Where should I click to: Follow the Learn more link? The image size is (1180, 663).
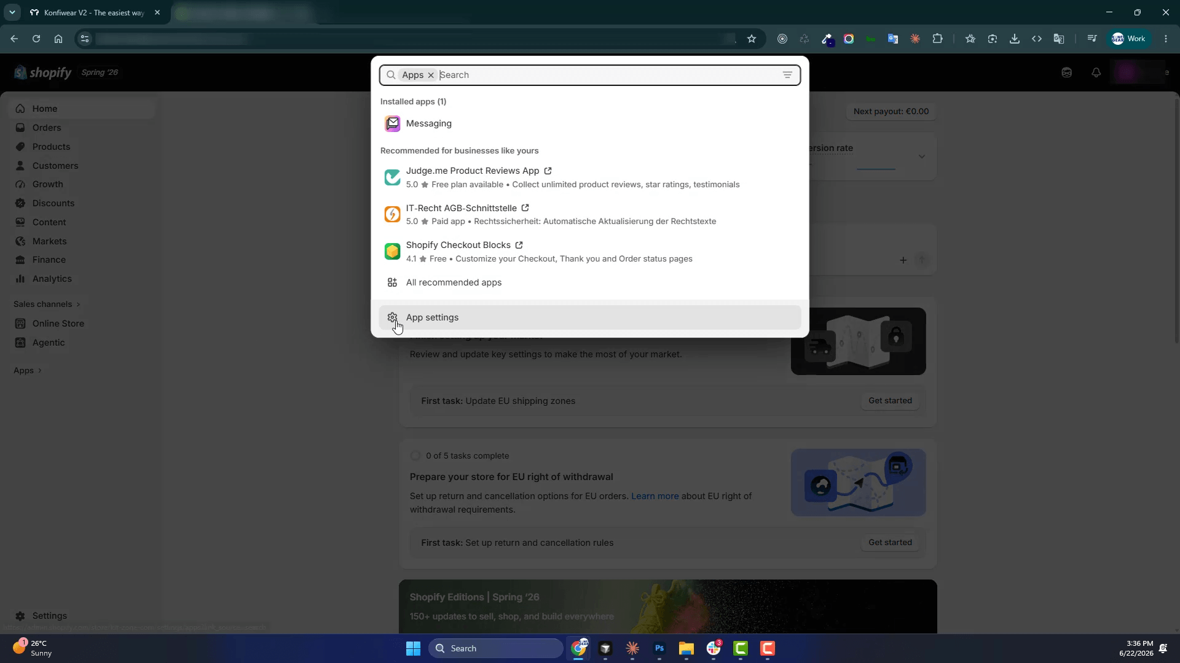pyautogui.click(x=655, y=496)
